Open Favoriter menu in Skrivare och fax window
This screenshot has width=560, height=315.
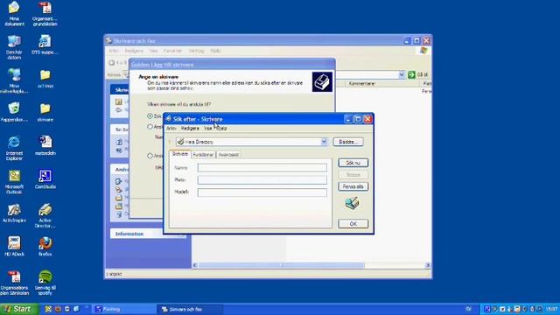172,51
